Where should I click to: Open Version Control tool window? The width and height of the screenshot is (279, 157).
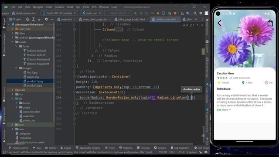click(19, 148)
